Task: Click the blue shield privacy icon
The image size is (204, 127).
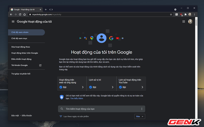Action: [62, 97]
